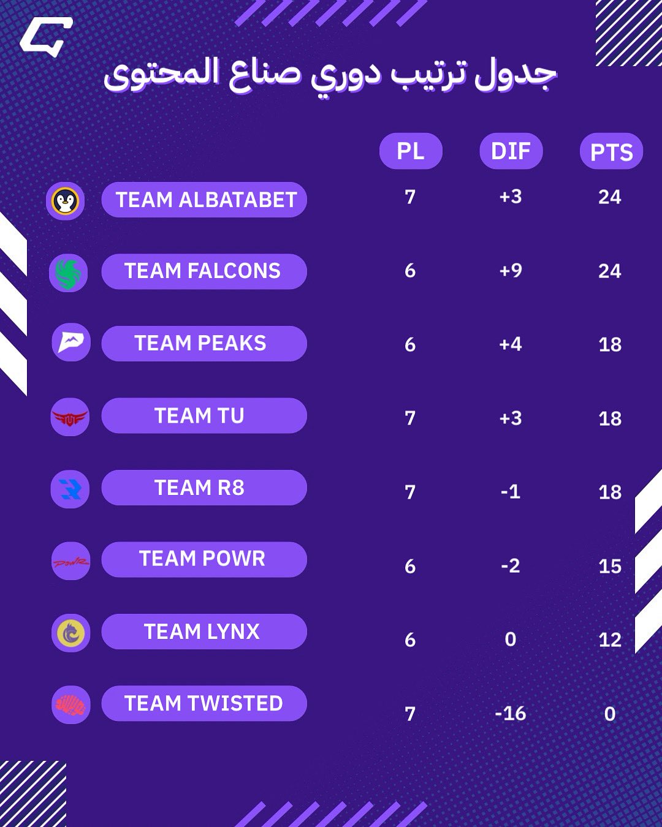Image resolution: width=662 pixels, height=827 pixels.
Task: Select the Team Lynx yellow cat logo
Action: [71, 633]
